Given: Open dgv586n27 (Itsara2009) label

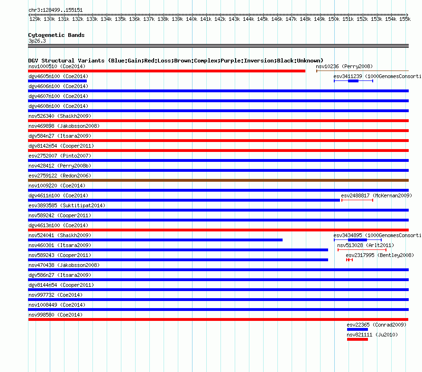Looking at the screenshot, I should pyautogui.click(x=60, y=275).
